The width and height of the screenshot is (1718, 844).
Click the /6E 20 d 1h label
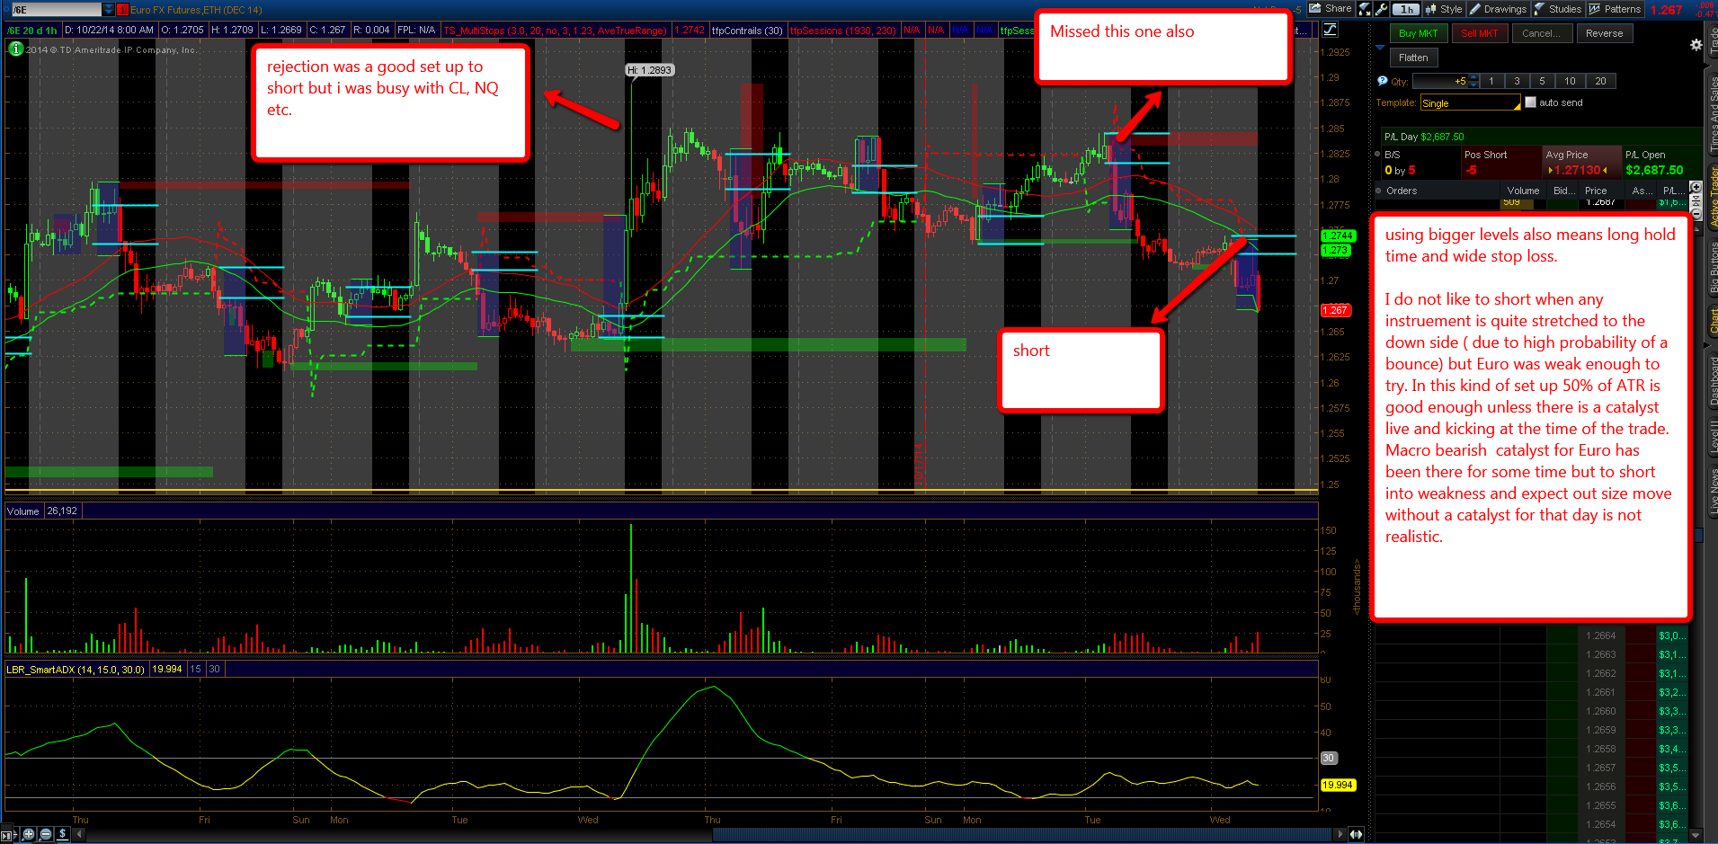(32, 31)
